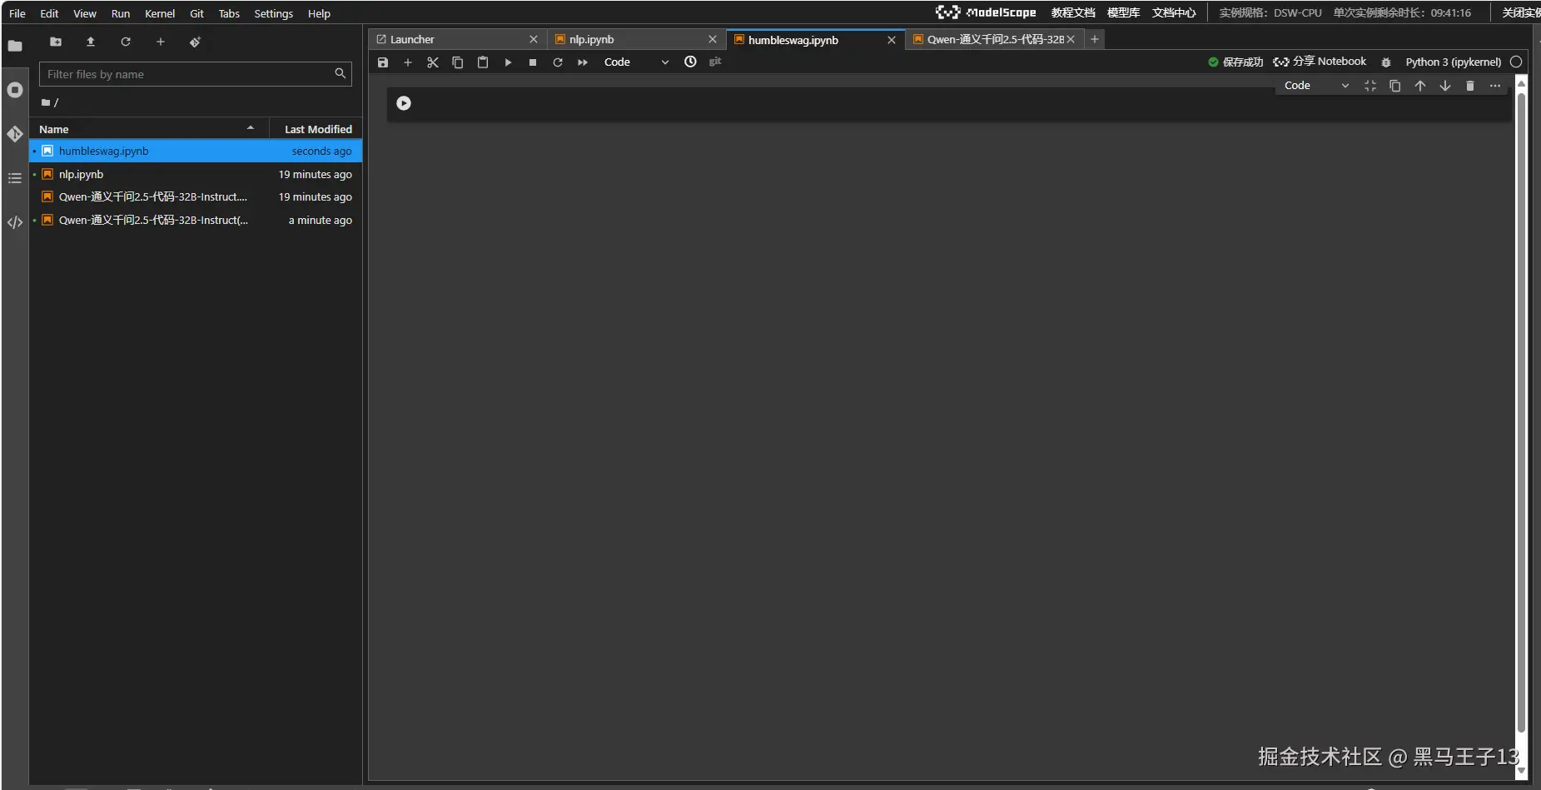Click the empty code cell editor
The width and height of the screenshot is (1541, 790).
(962, 104)
